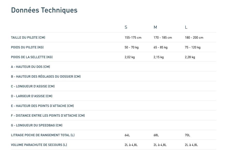The height and width of the screenshot is (157, 232).
Task: Click the Taille du pilote row label
Action: [x=28, y=38]
